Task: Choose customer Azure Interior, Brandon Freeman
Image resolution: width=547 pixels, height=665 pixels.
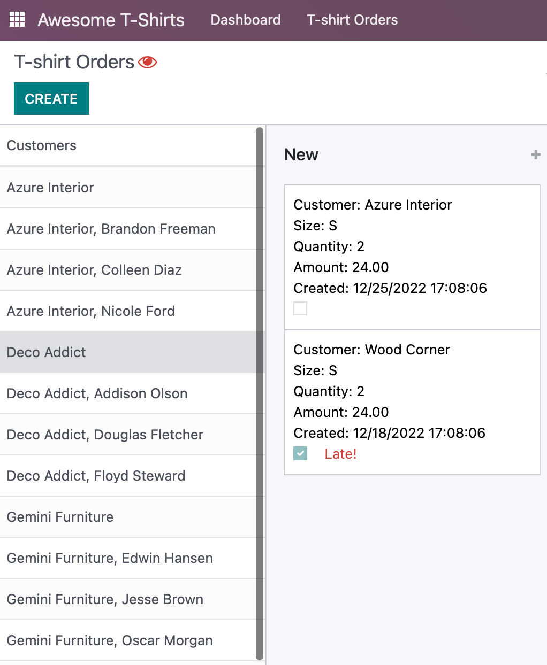Action: 111,229
